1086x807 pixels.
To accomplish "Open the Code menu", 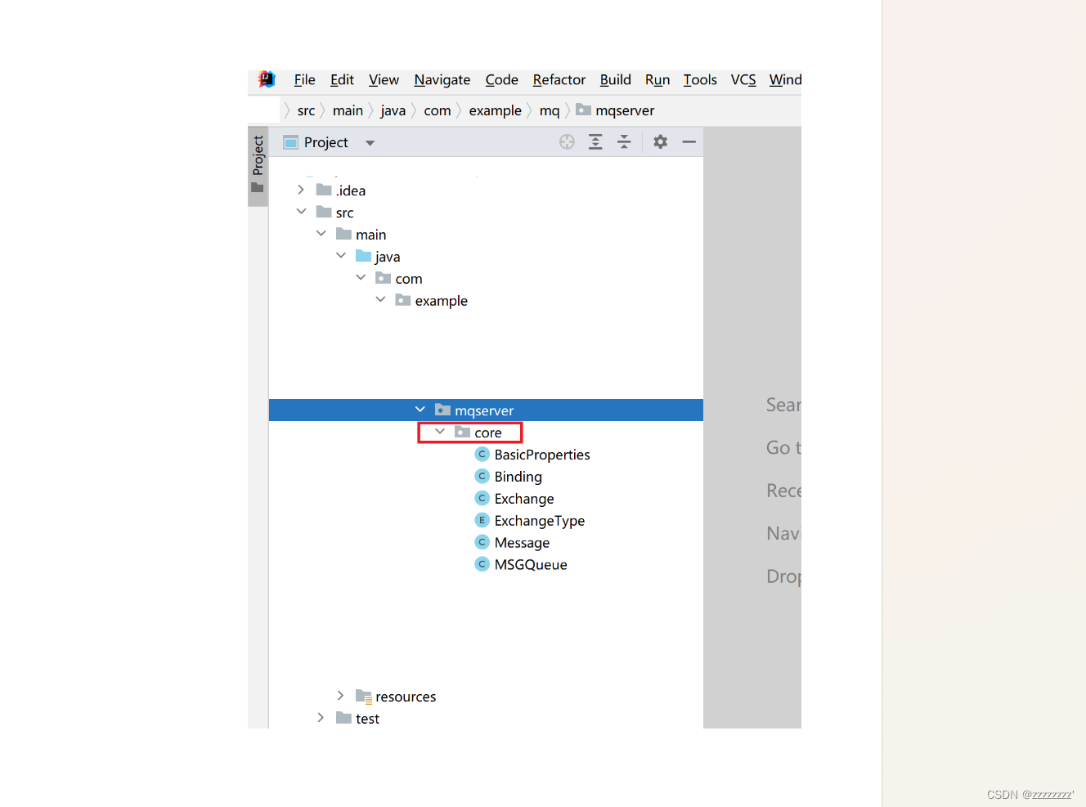I will (x=501, y=79).
